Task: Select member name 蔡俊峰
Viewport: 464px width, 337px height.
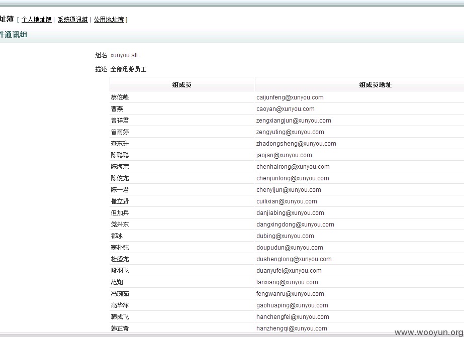Action: tap(120, 97)
